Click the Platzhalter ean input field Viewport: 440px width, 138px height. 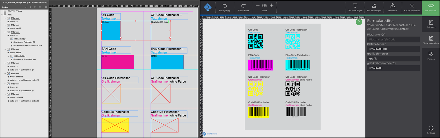tap(393, 49)
